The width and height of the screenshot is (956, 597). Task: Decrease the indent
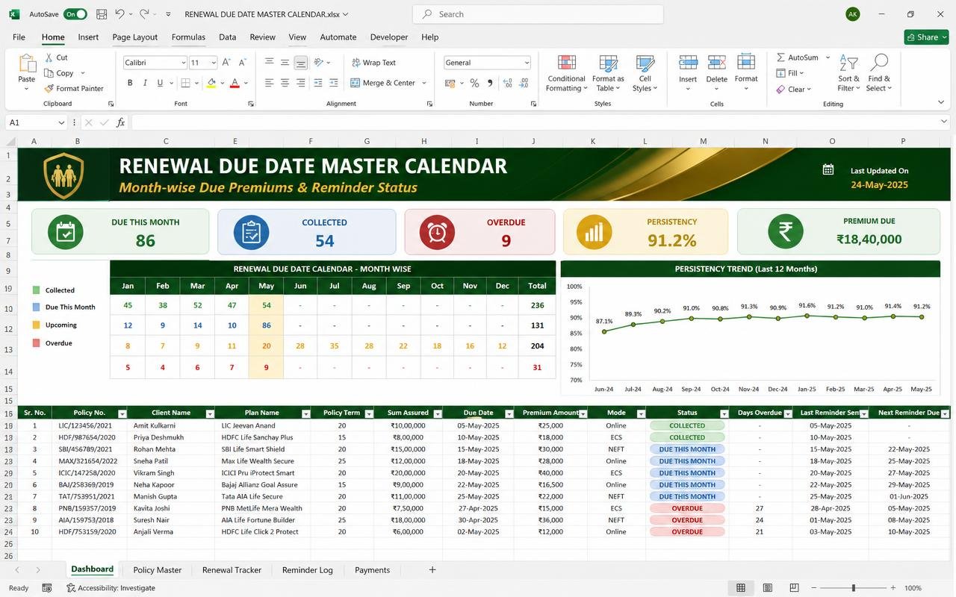(x=319, y=83)
